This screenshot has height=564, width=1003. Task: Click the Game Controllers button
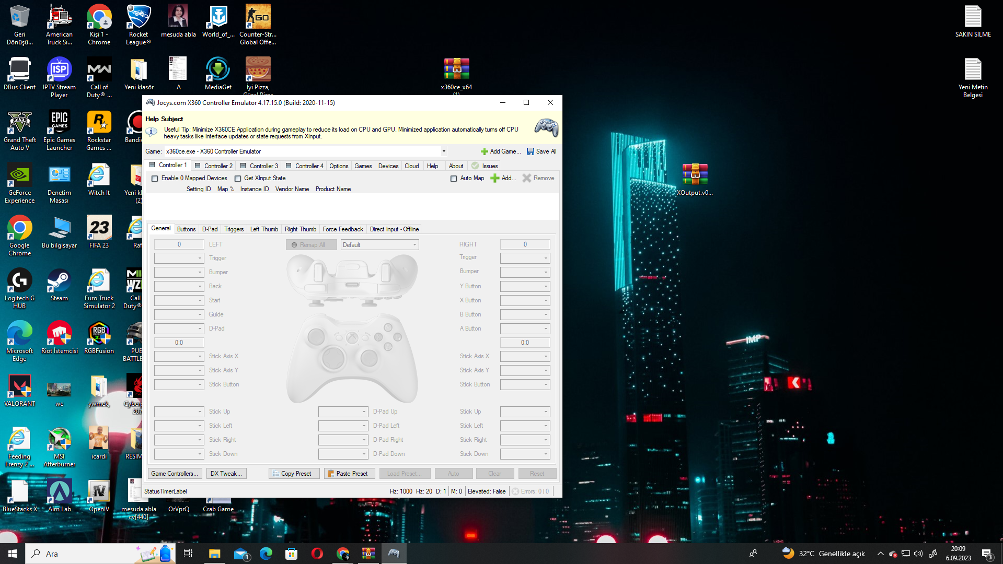(175, 474)
